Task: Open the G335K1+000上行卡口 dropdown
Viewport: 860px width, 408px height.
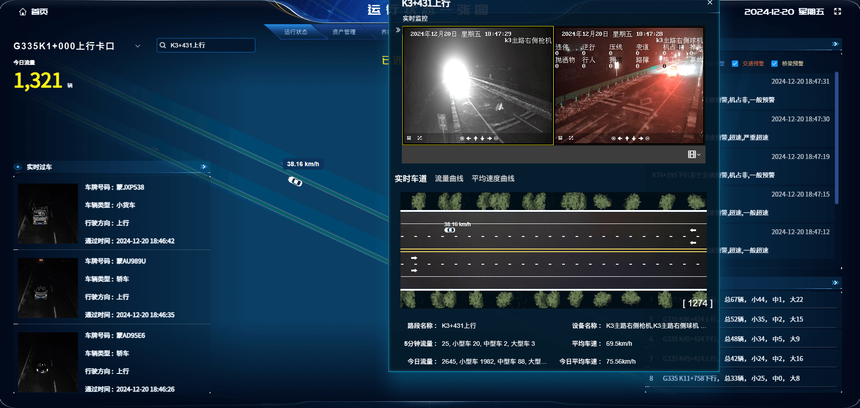Action: [x=138, y=46]
